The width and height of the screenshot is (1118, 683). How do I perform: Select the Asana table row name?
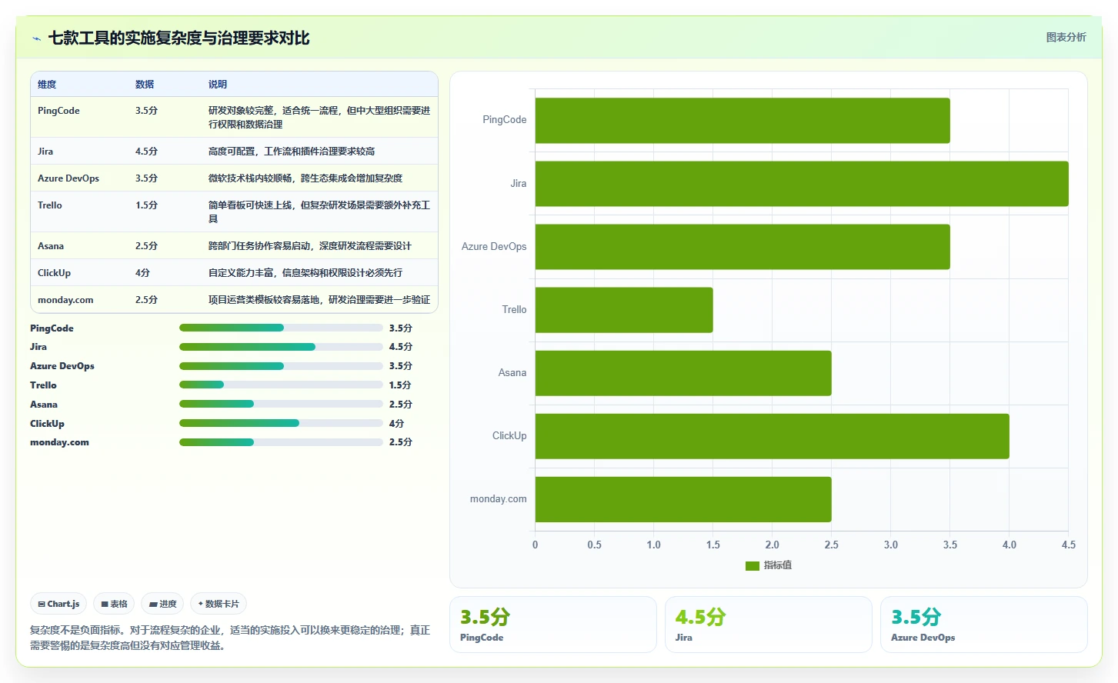pos(51,246)
